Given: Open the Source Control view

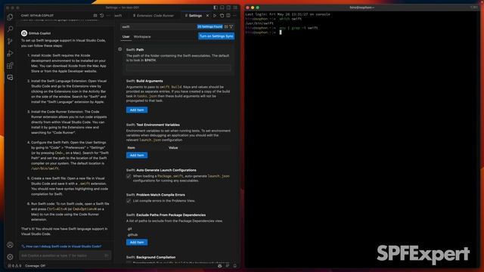Looking at the screenshot, I should coord(10,42).
